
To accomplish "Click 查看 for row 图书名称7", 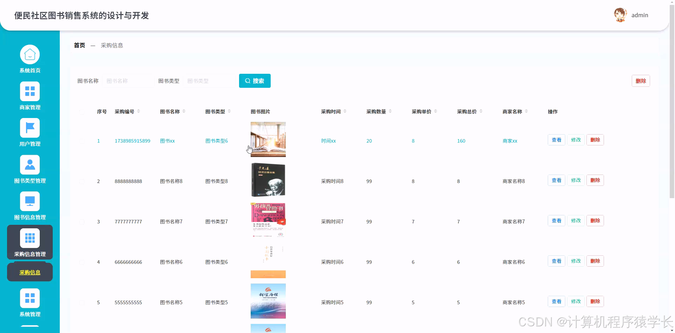I will tap(557, 221).
